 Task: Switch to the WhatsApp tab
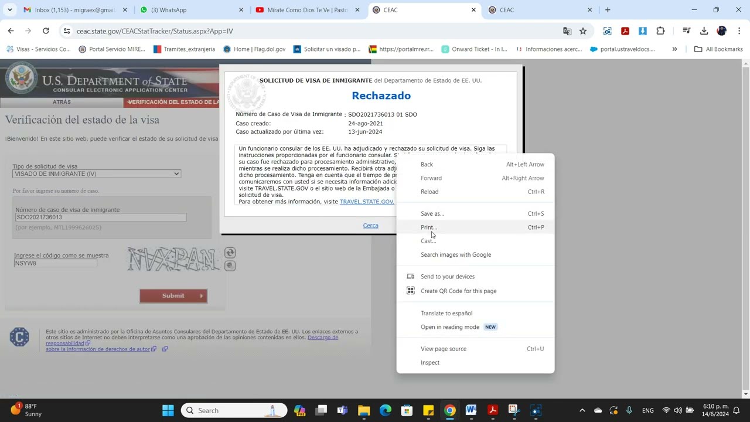[192, 10]
